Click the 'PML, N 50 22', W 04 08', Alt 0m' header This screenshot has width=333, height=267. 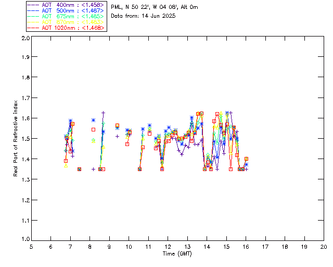click(155, 7)
